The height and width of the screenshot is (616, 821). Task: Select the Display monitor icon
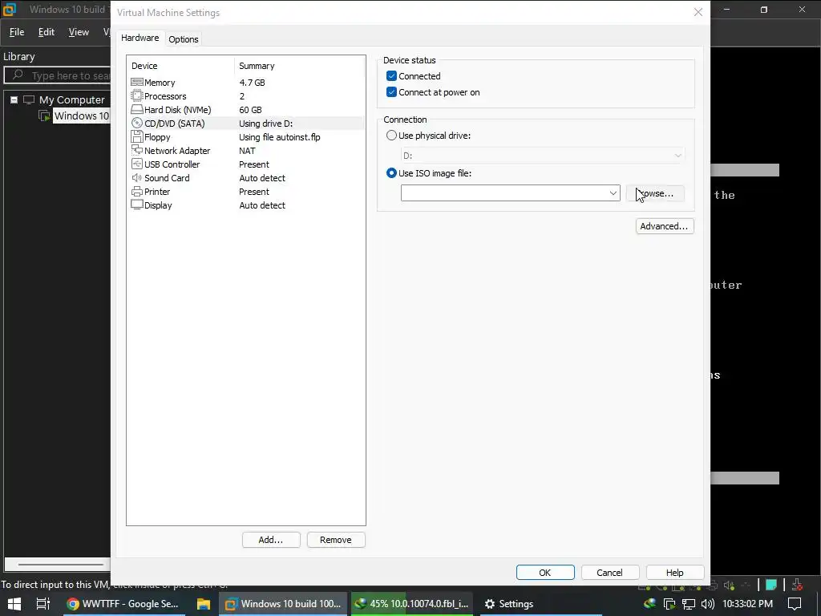coord(136,205)
